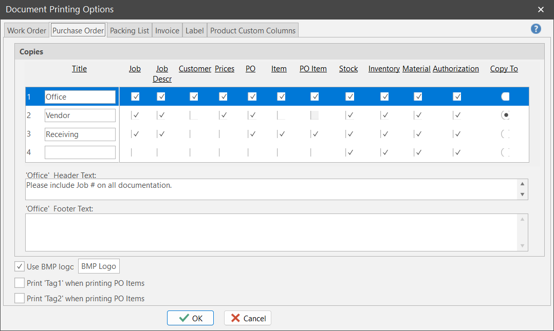
Task: Click the Cancel button
Action: coord(248,318)
